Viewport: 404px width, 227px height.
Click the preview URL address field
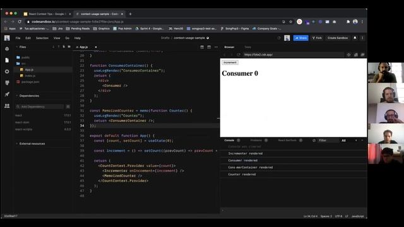(293, 55)
